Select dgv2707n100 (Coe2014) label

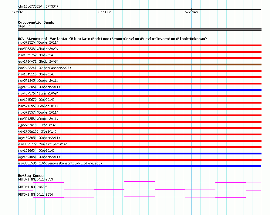click(37, 125)
